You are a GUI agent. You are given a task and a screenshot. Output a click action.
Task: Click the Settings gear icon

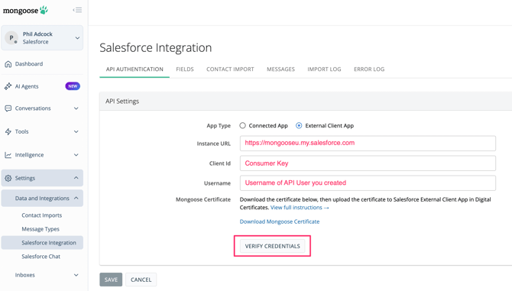click(x=8, y=178)
